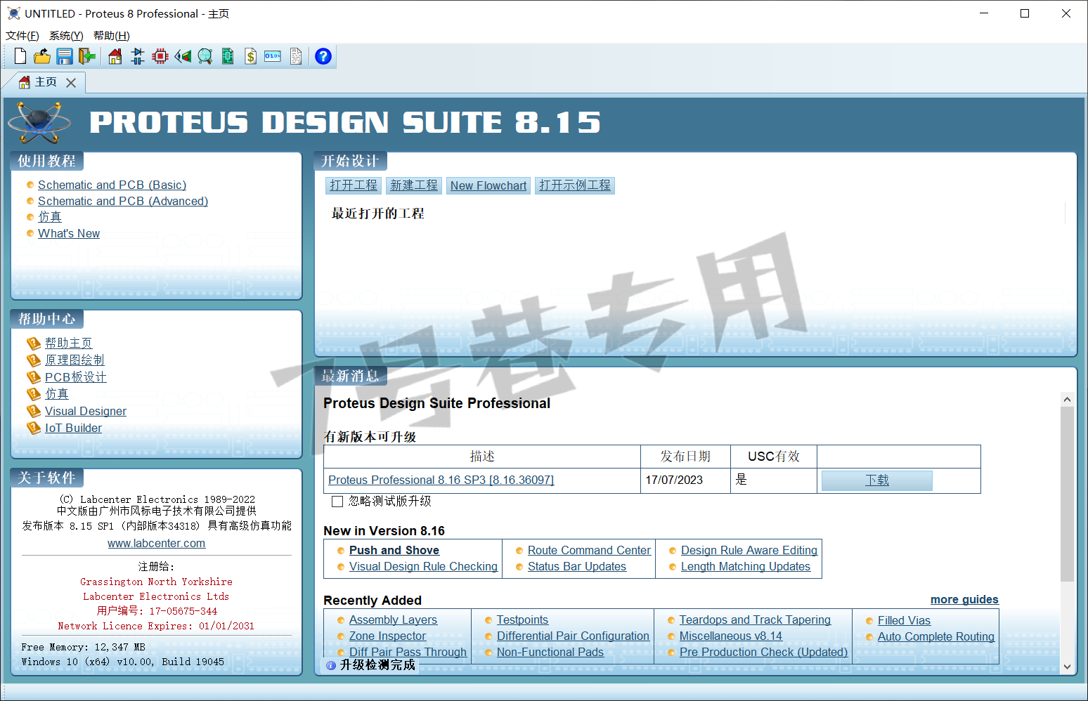Click book icon beside IoT Builder
The width and height of the screenshot is (1088, 701).
[x=34, y=428]
